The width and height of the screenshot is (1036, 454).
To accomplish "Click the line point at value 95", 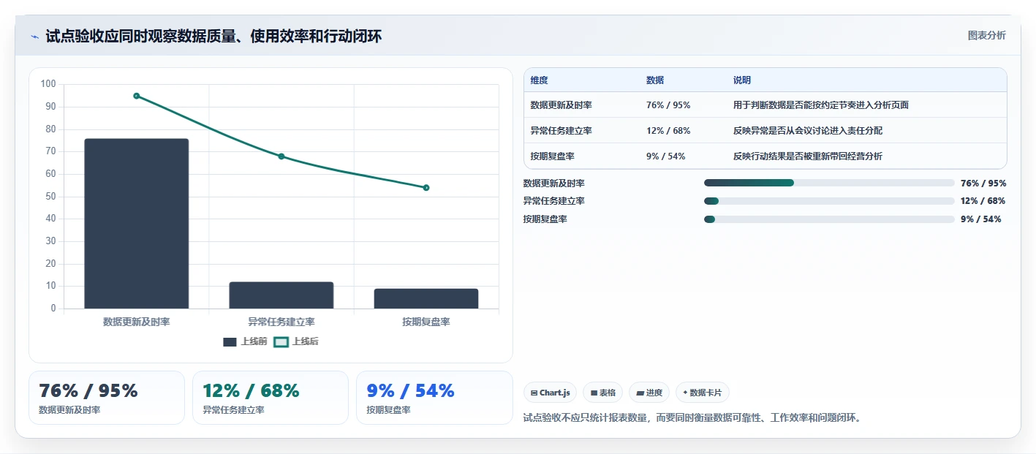I will (137, 96).
